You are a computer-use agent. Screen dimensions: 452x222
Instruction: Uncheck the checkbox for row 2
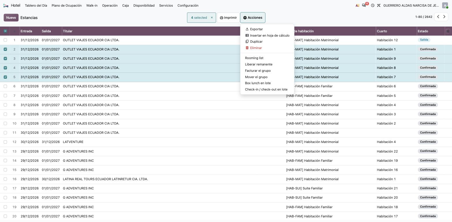pyautogui.click(x=5, y=49)
